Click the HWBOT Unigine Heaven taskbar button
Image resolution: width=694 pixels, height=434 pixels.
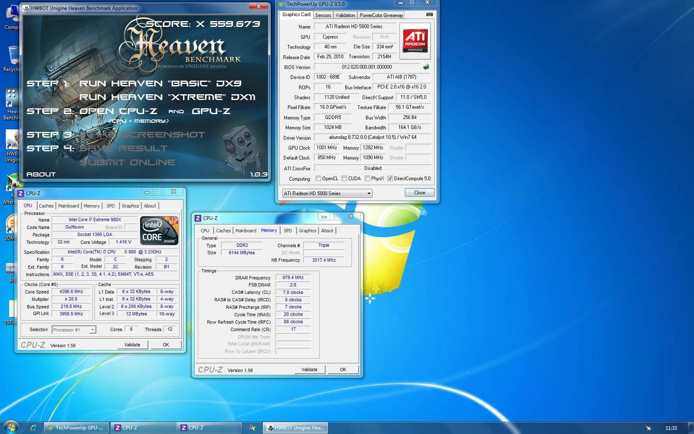(295, 427)
